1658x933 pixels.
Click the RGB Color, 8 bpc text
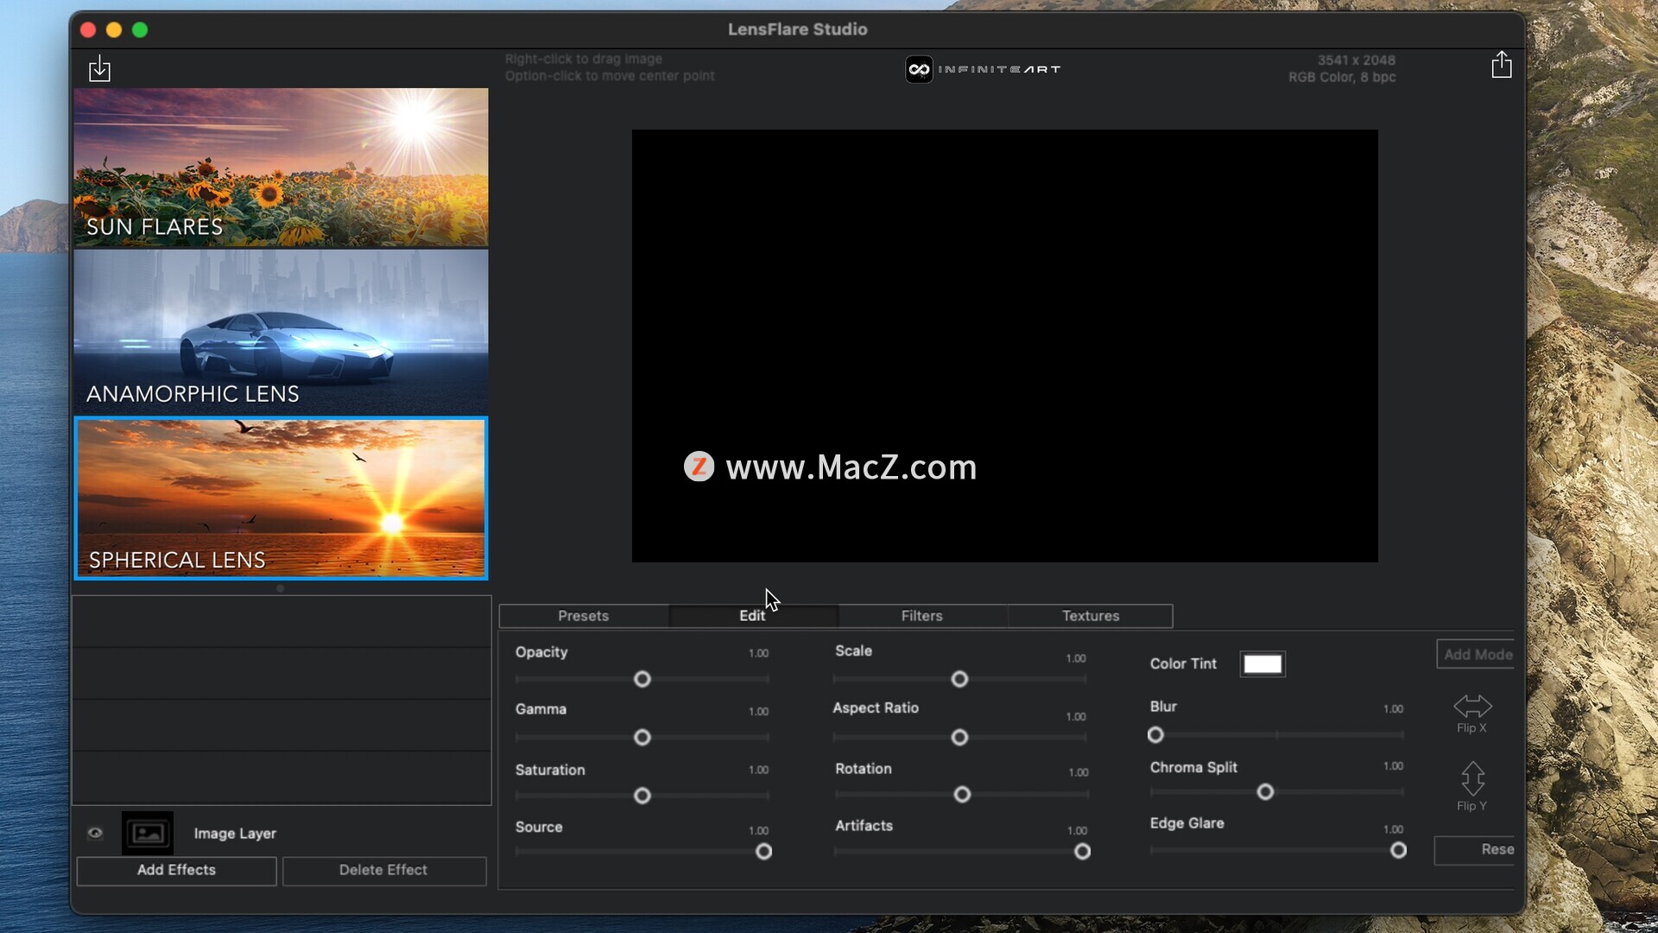(1342, 77)
